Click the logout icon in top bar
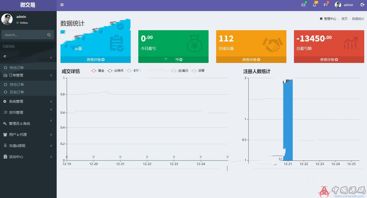367x198 pixels. click(363, 5)
